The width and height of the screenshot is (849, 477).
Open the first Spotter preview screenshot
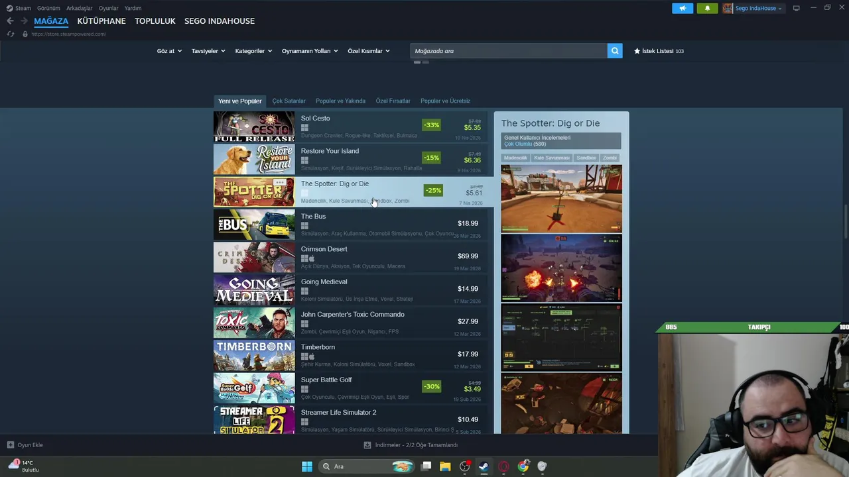pyautogui.click(x=561, y=199)
